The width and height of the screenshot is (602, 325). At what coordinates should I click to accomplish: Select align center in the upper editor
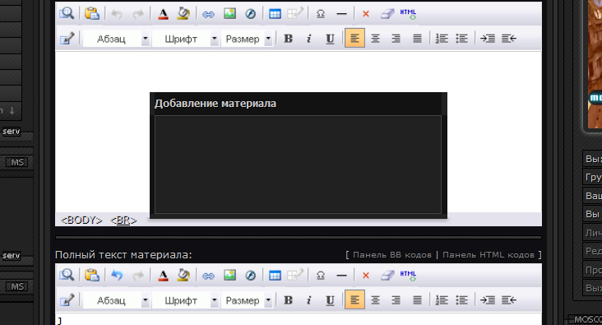[x=376, y=39]
